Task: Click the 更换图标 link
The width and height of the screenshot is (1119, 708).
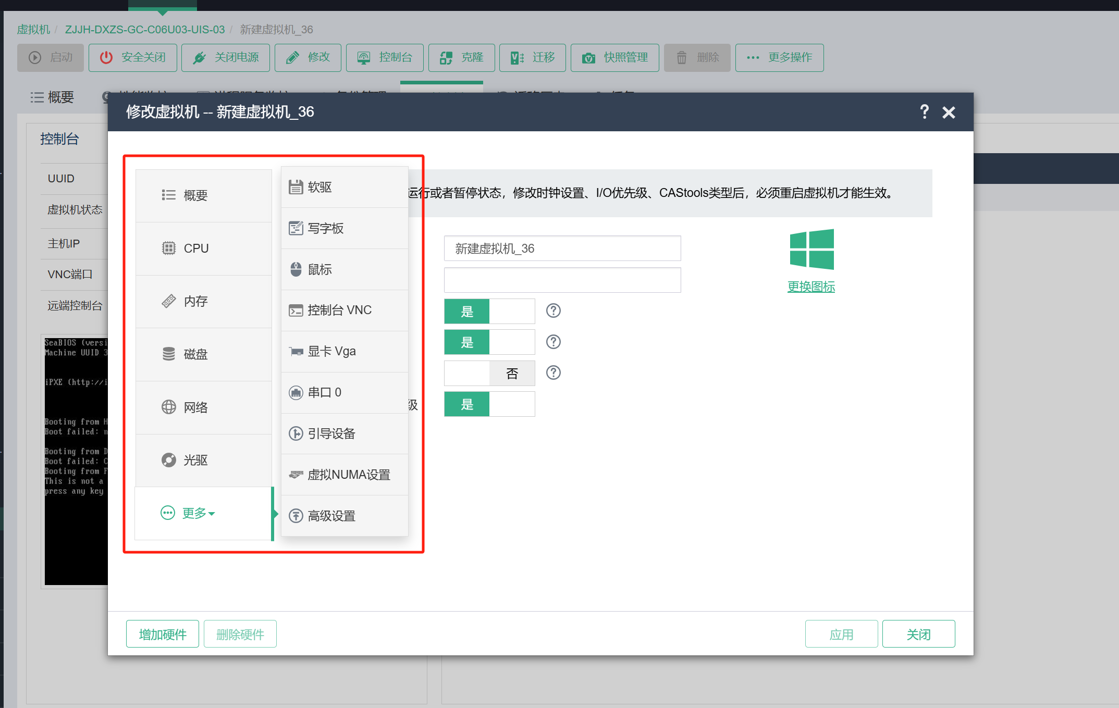Action: click(x=811, y=287)
